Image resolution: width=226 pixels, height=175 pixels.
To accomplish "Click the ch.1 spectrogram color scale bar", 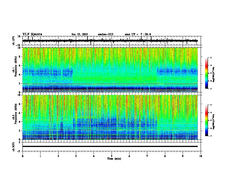I will pyautogui.click(x=206, y=73).
